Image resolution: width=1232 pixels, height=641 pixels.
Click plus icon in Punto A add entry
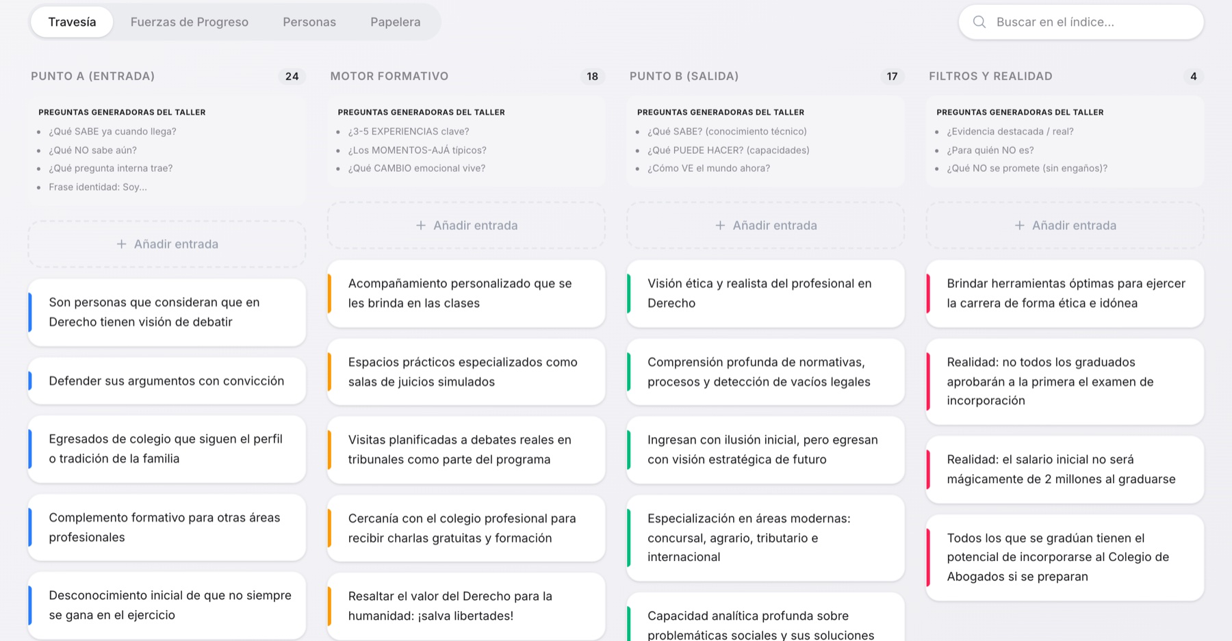click(121, 244)
